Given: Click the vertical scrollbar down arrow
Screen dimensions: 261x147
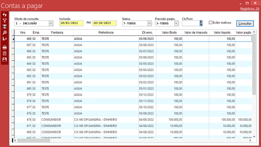Looking at the screenshot, I should [254, 137].
